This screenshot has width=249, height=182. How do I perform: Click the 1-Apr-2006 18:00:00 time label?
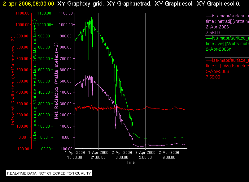point(75,155)
